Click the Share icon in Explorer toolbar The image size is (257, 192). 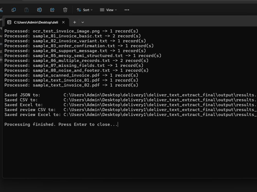pos(52,10)
